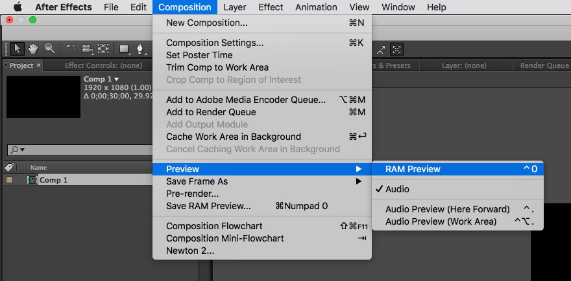Select the Unified Camera tool
Viewport: 571px width, 281px height.
coord(87,49)
